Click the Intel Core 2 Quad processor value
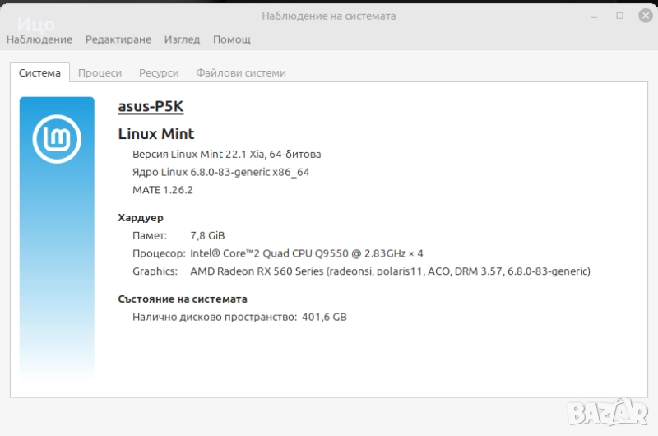The width and height of the screenshot is (658, 436). (307, 253)
